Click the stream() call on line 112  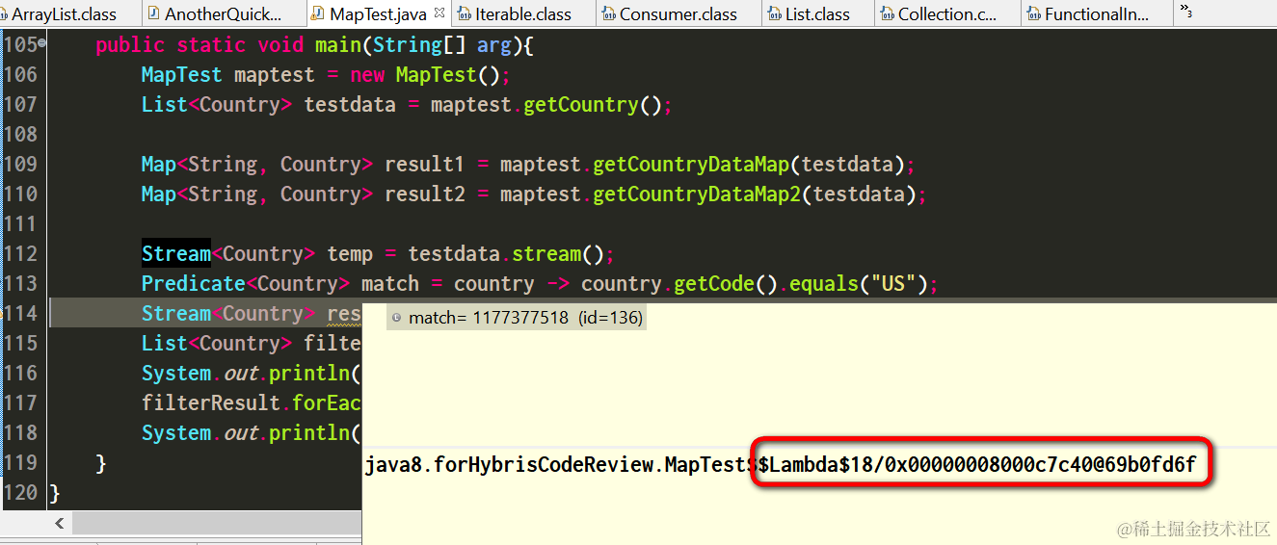click(x=558, y=253)
